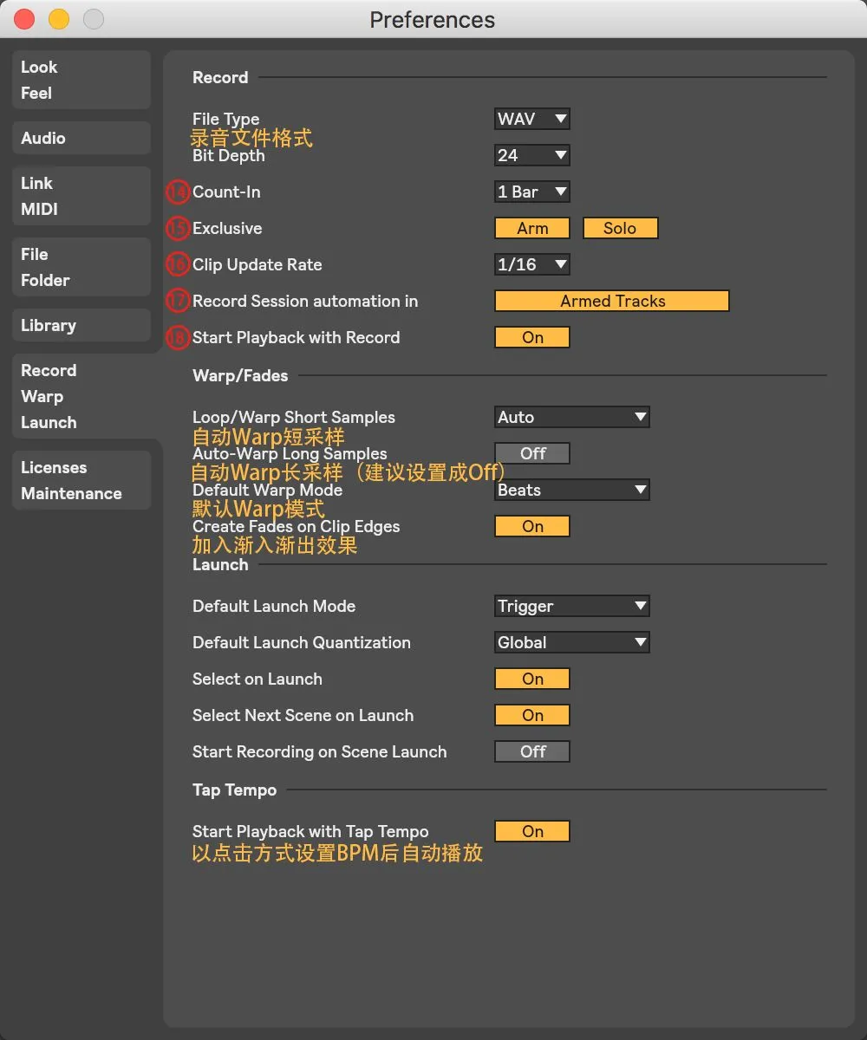Click the Start Playback with Record label
Viewport: 867px width, 1040px height.
click(296, 337)
